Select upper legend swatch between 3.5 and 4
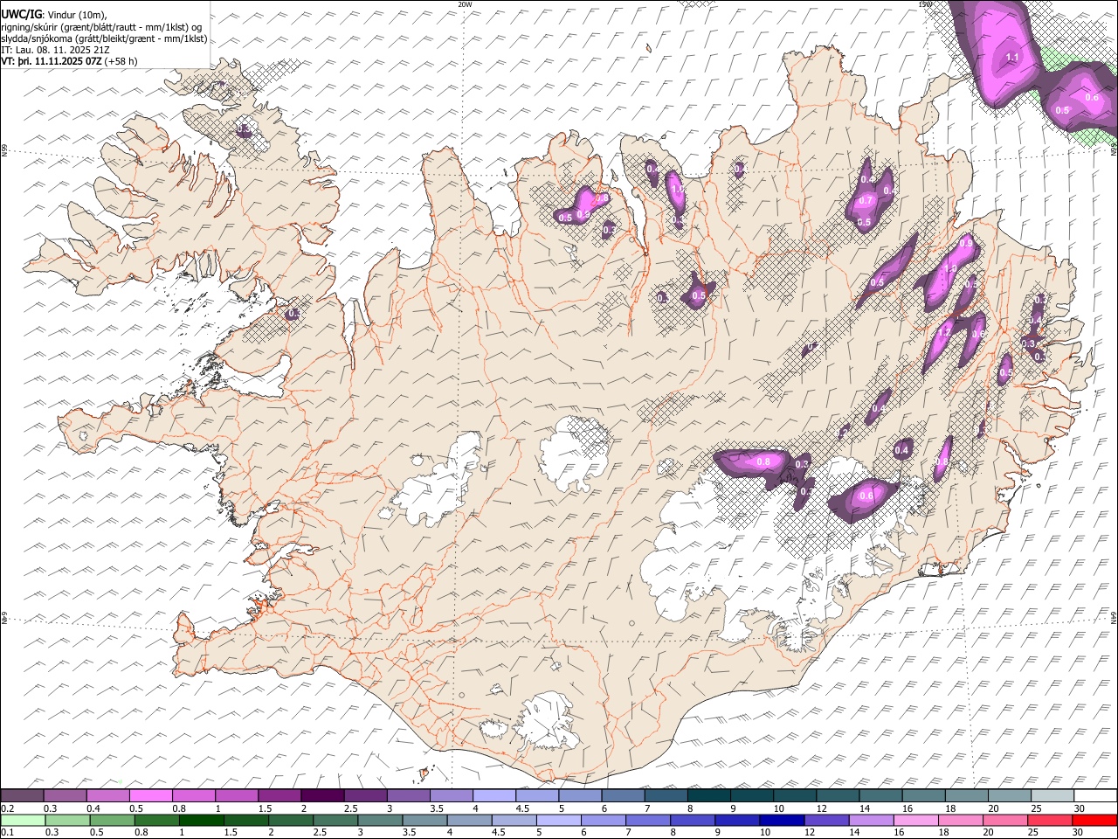The image size is (1118, 839). (451, 796)
